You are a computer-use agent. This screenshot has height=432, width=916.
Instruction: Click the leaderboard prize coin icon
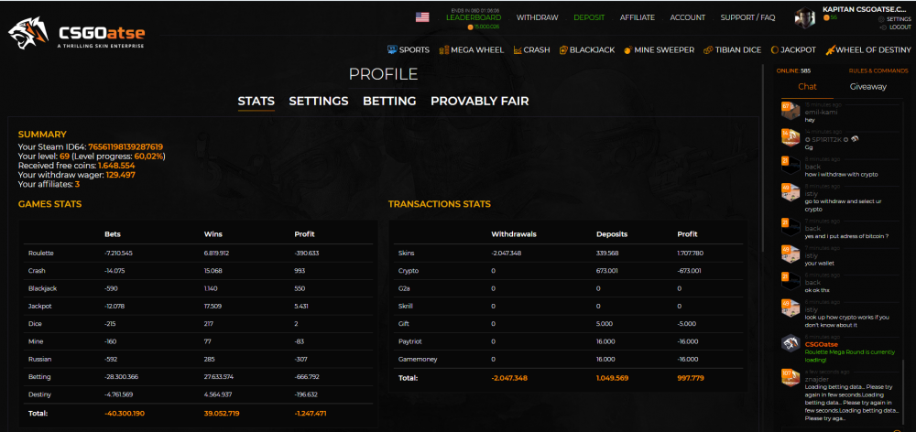coord(470,27)
